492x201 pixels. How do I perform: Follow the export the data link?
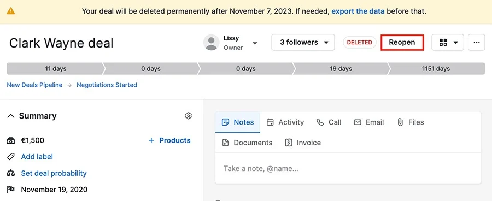(358, 11)
